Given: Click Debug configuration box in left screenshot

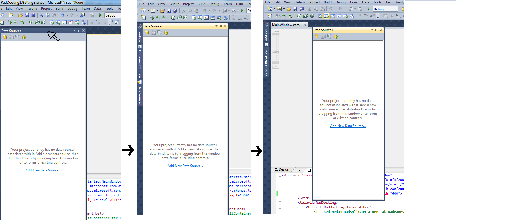Looking at the screenshot, I should tap(112, 15).
